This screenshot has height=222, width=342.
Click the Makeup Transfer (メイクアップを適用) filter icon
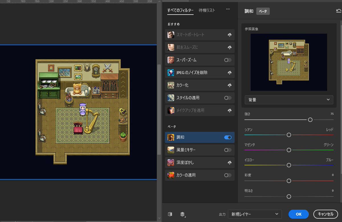pos(171,110)
